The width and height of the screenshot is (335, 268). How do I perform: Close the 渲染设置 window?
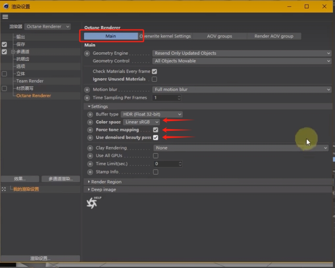pos(325,6)
